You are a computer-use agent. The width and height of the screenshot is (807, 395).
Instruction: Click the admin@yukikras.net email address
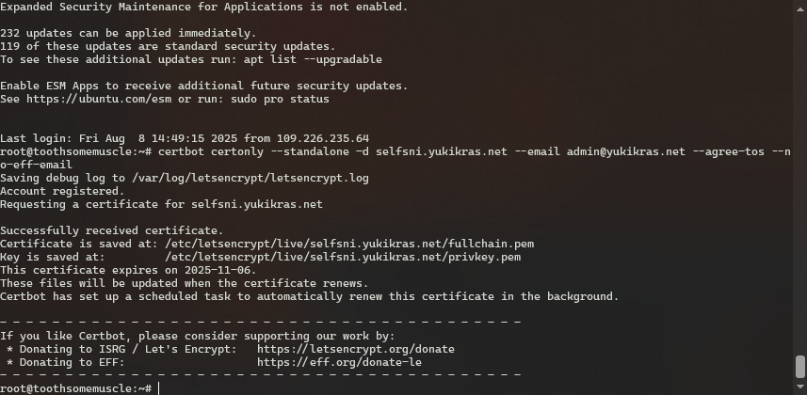tap(626, 151)
